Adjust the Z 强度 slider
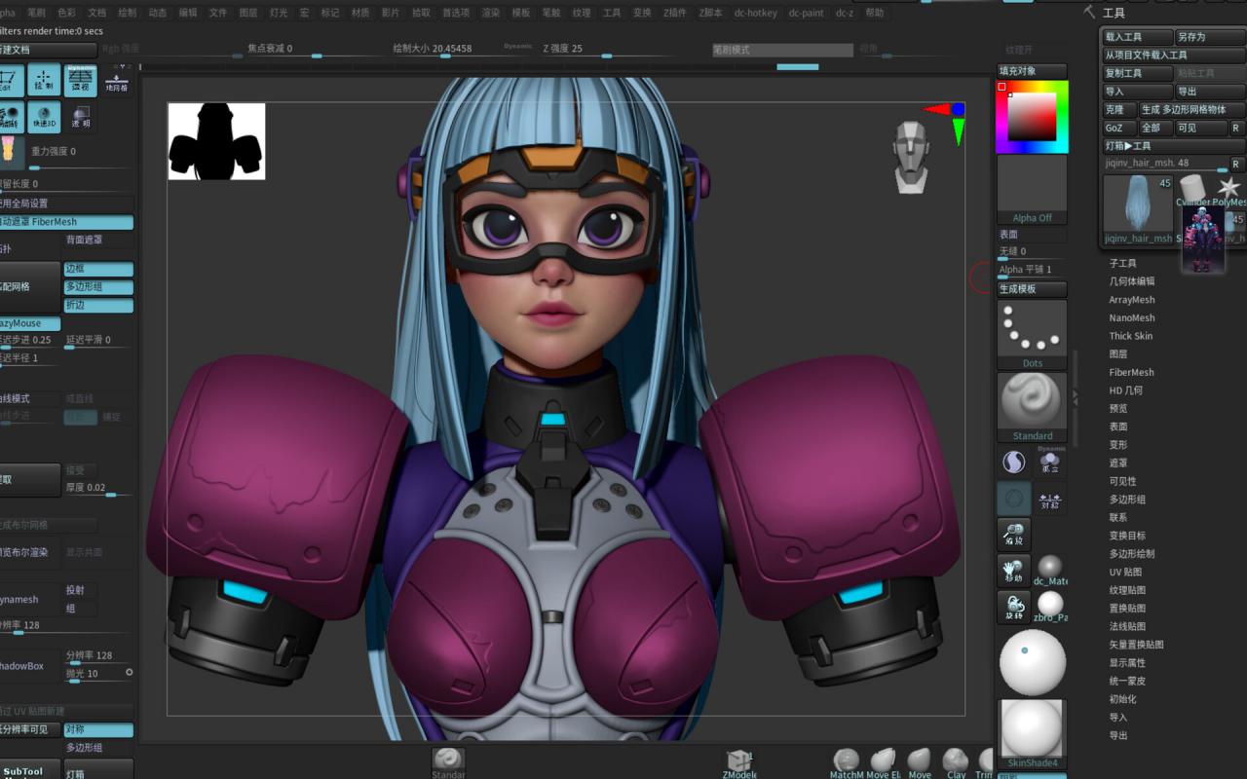1247x779 pixels. 605,49
